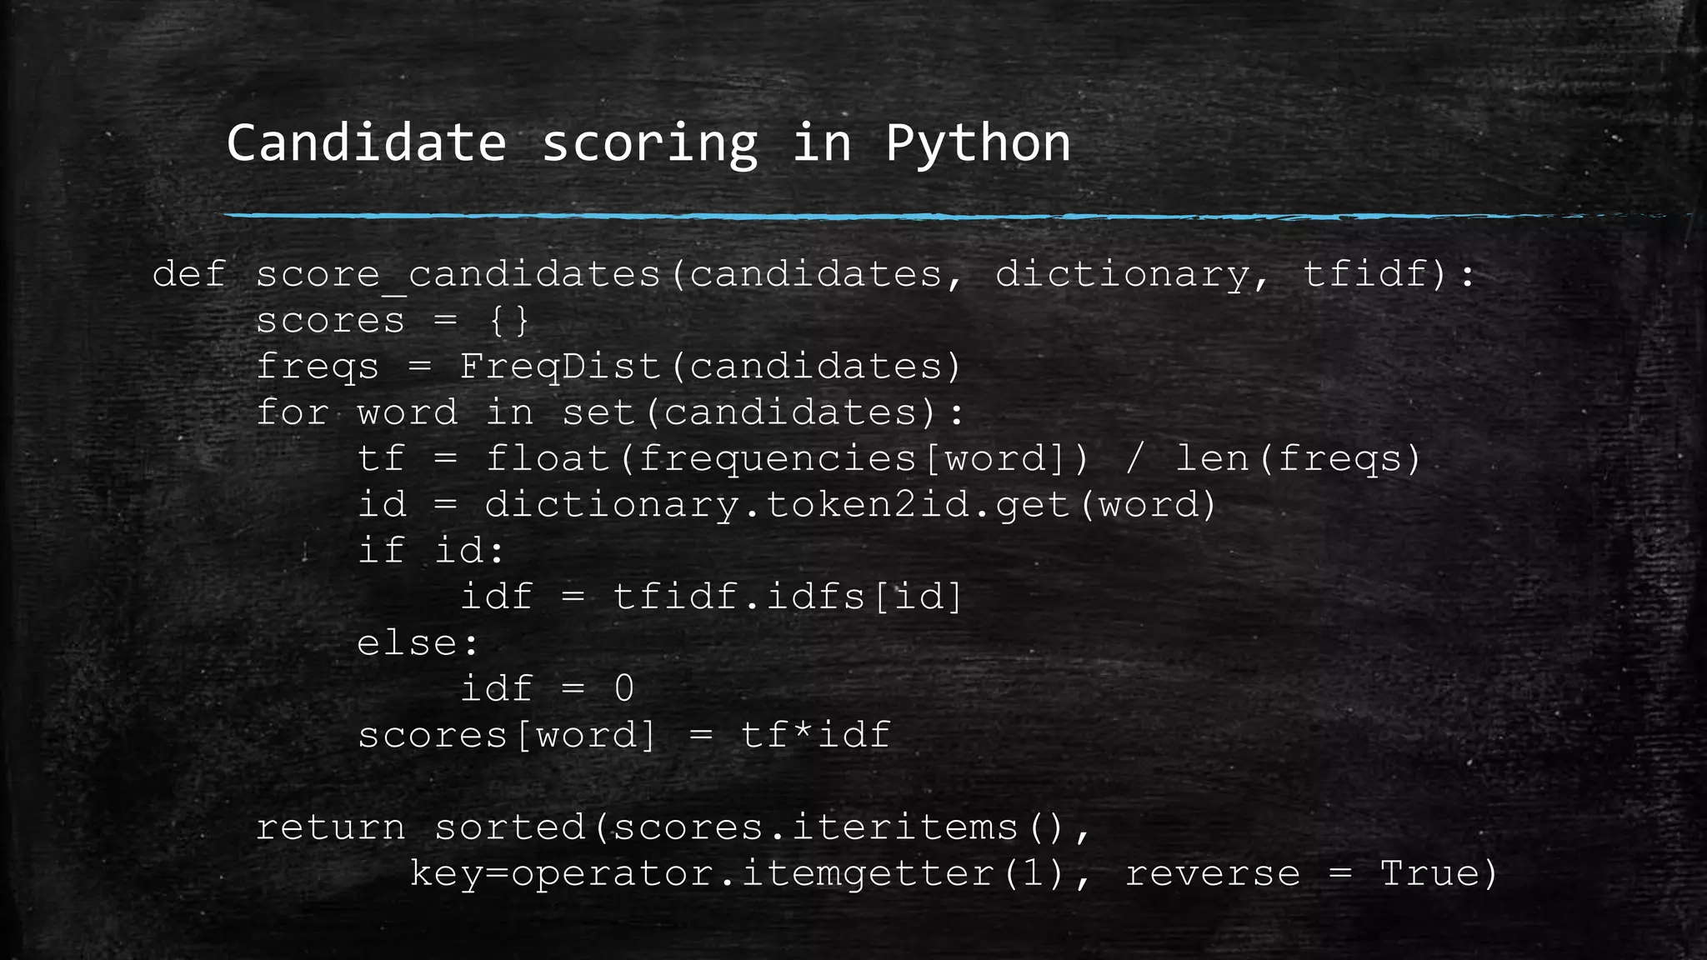1707x960 pixels.
Task: Click the 'def score_candidates' function definition line
Action: click(813, 274)
